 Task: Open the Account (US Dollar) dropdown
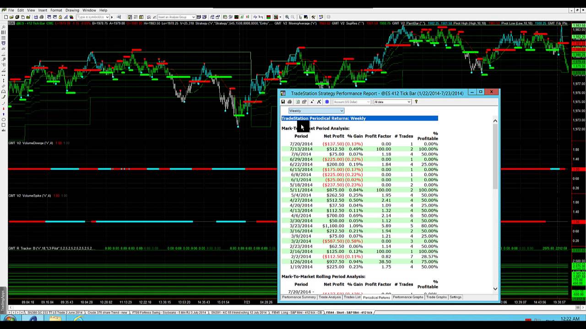(352, 102)
